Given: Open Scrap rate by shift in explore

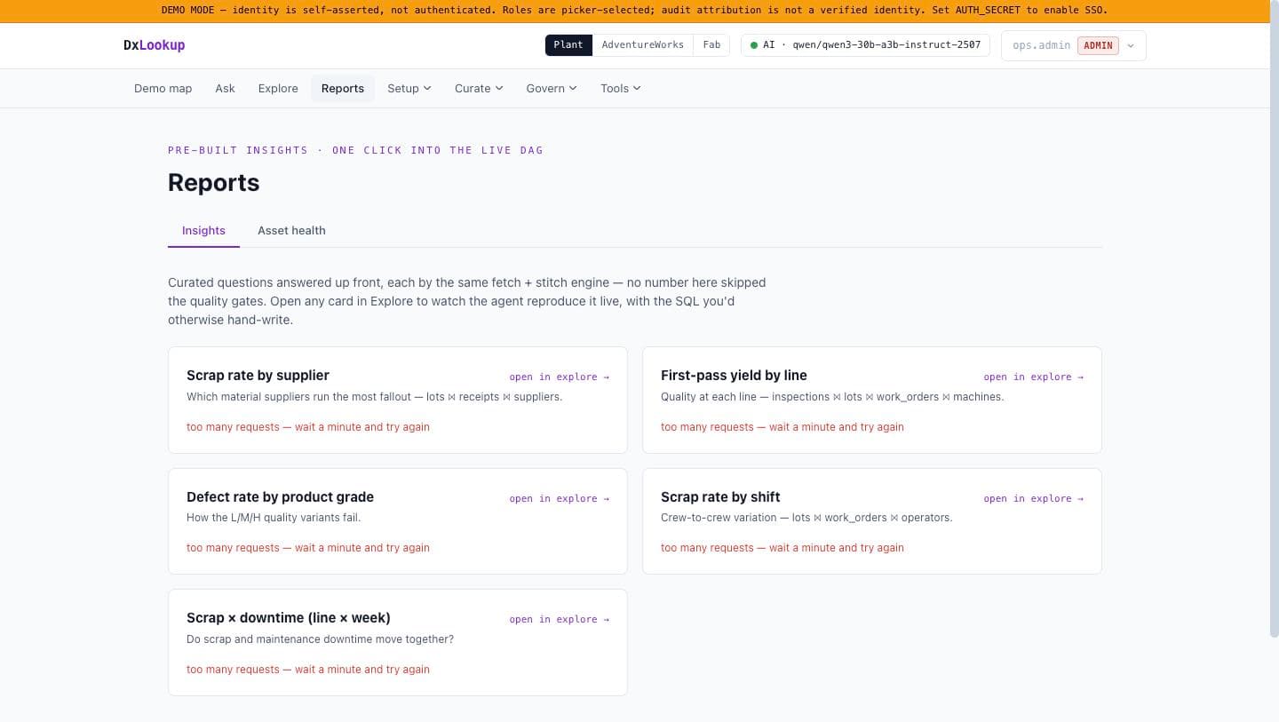Looking at the screenshot, I should tap(1034, 499).
